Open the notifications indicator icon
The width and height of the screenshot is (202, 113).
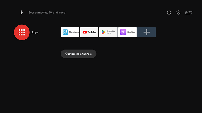(169, 13)
